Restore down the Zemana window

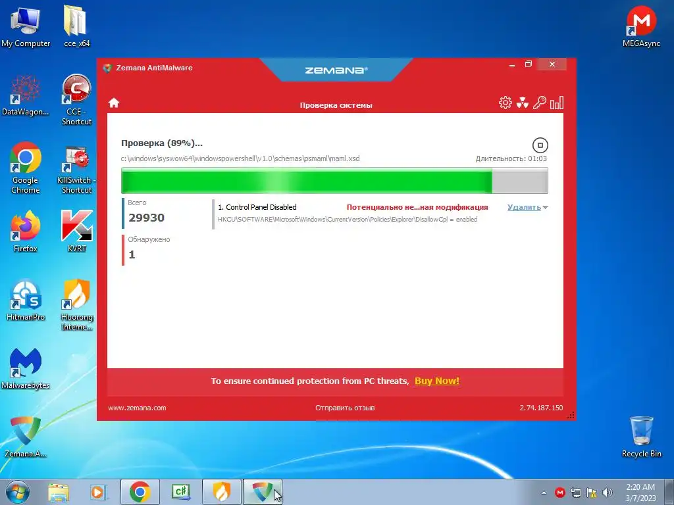529,64
